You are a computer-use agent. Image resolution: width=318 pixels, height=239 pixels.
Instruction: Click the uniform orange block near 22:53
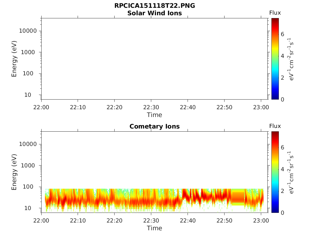pyautogui.click(x=238, y=197)
